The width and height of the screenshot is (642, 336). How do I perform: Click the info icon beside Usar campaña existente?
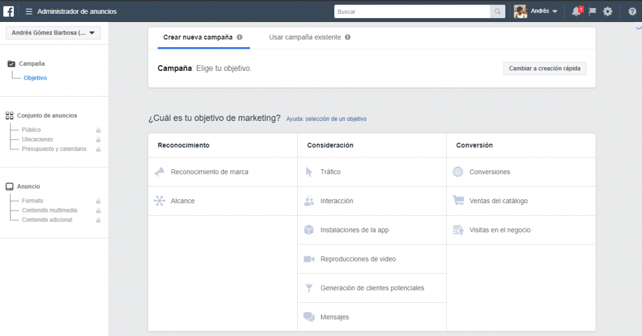pyautogui.click(x=347, y=37)
